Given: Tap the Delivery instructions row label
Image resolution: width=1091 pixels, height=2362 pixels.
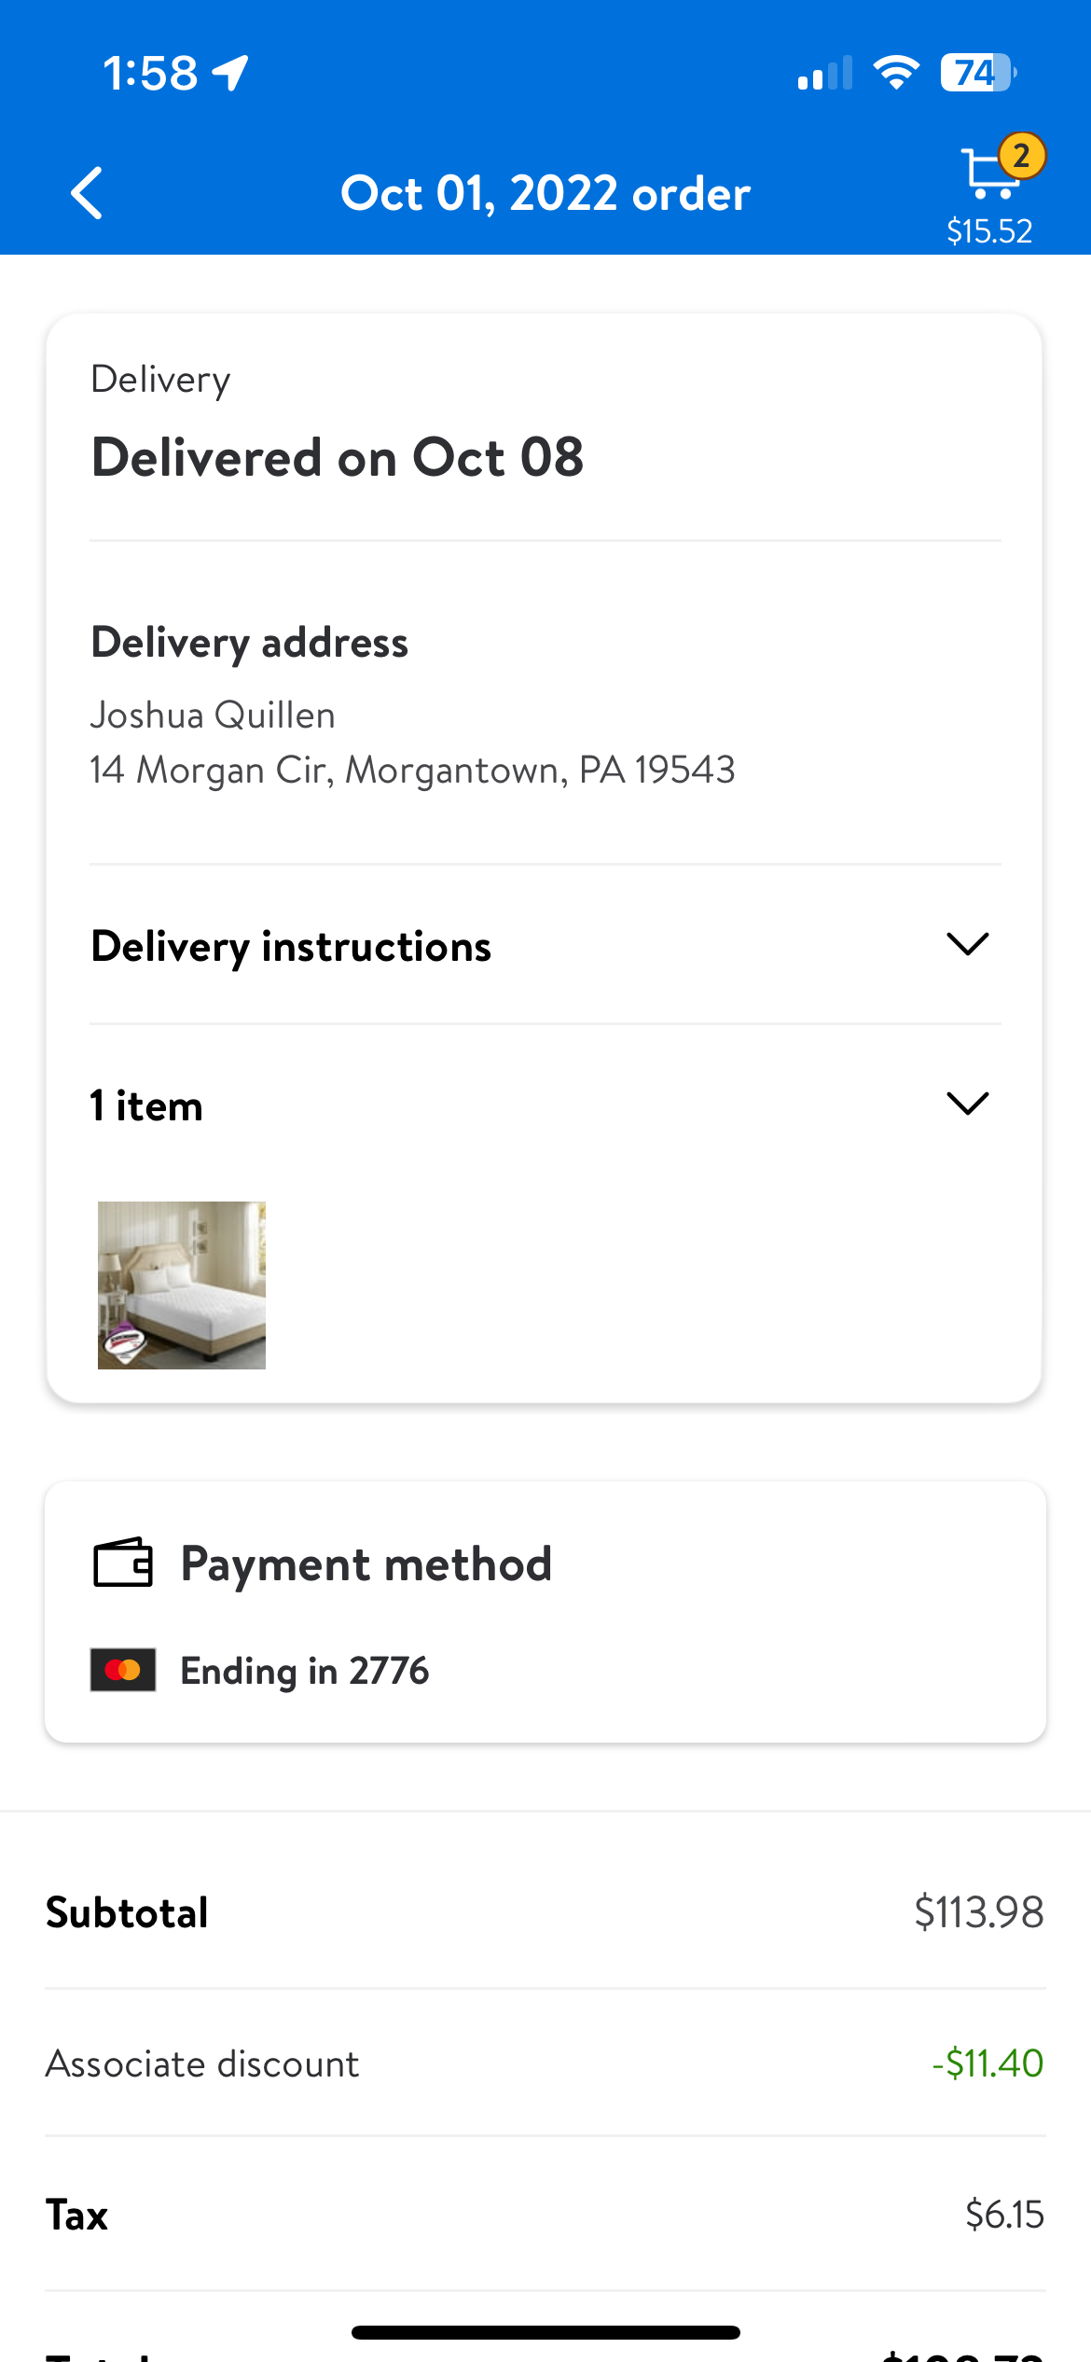Looking at the screenshot, I should [x=291, y=946].
